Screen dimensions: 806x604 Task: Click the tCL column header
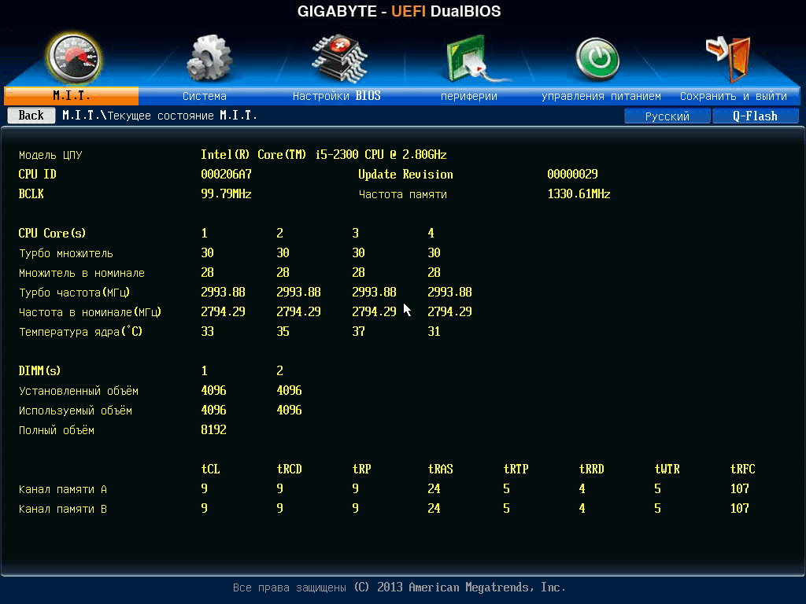tap(210, 469)
